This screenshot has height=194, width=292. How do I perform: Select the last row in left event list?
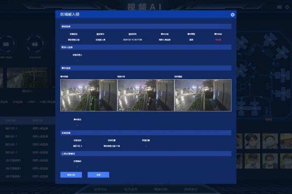(27, 176)
